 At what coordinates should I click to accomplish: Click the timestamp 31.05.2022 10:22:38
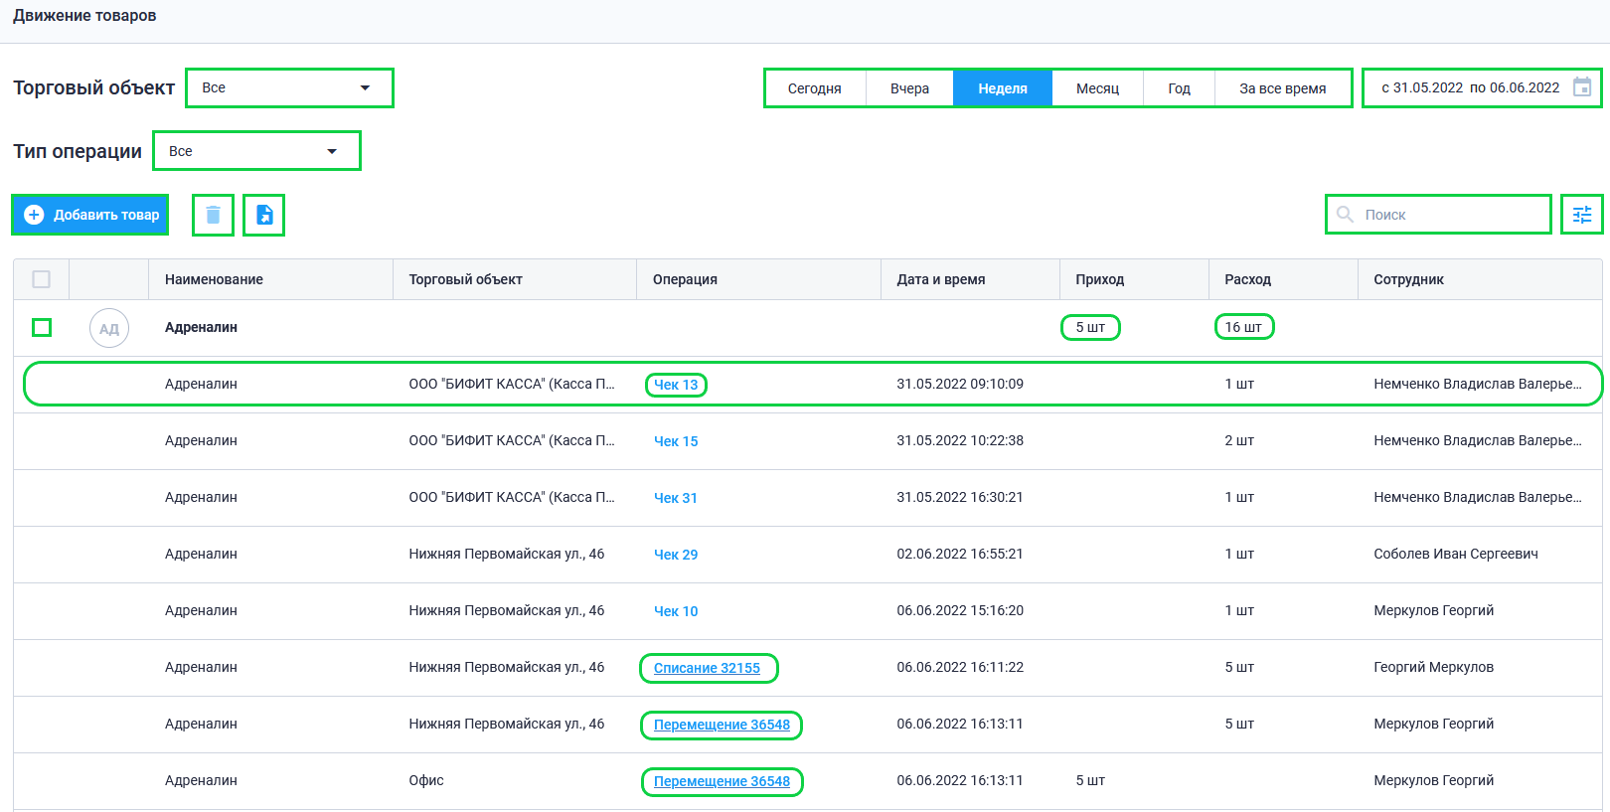coord(960,440)
